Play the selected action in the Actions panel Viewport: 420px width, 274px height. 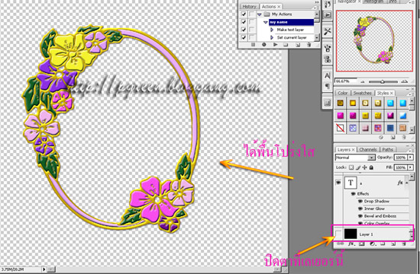point(275,45)
